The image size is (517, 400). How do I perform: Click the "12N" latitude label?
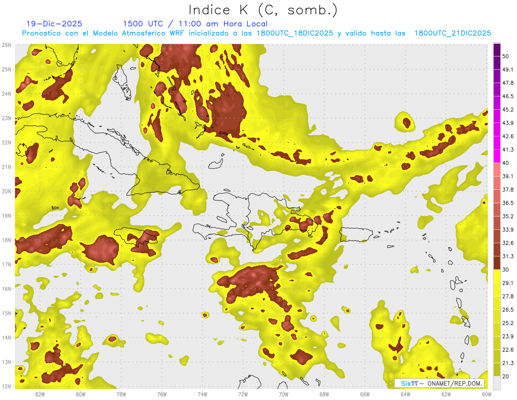[6, 386]
